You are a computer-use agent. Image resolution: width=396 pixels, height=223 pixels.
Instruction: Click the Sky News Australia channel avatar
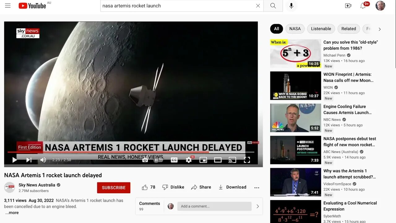(10, 187)
